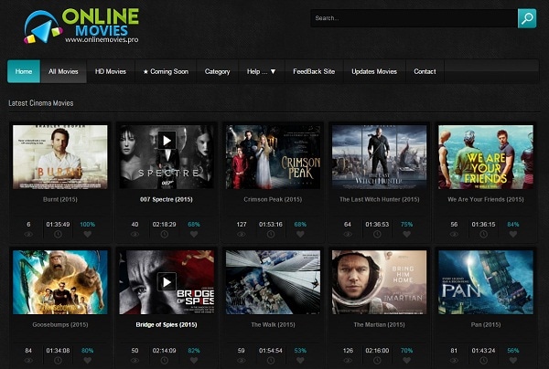
Task: Click the eye views icon under Burnt
Action: [28, 235]
